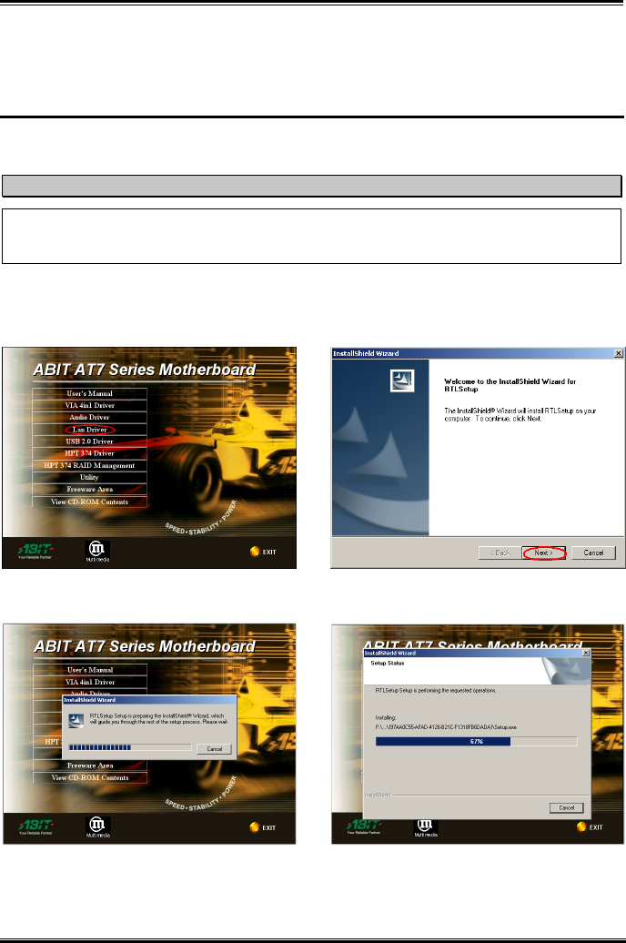
Task: Click the Setup.exe install path text
Action: click(x=446, y=727)
